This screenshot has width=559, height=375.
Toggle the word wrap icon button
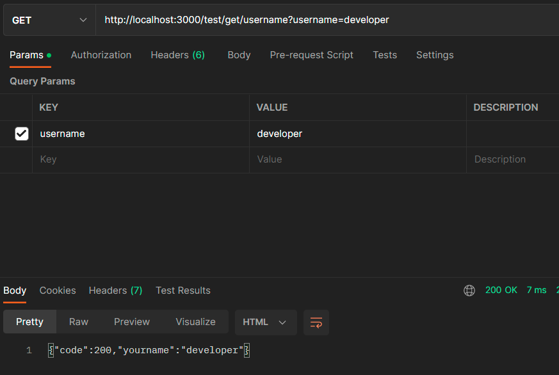point(316,323)
